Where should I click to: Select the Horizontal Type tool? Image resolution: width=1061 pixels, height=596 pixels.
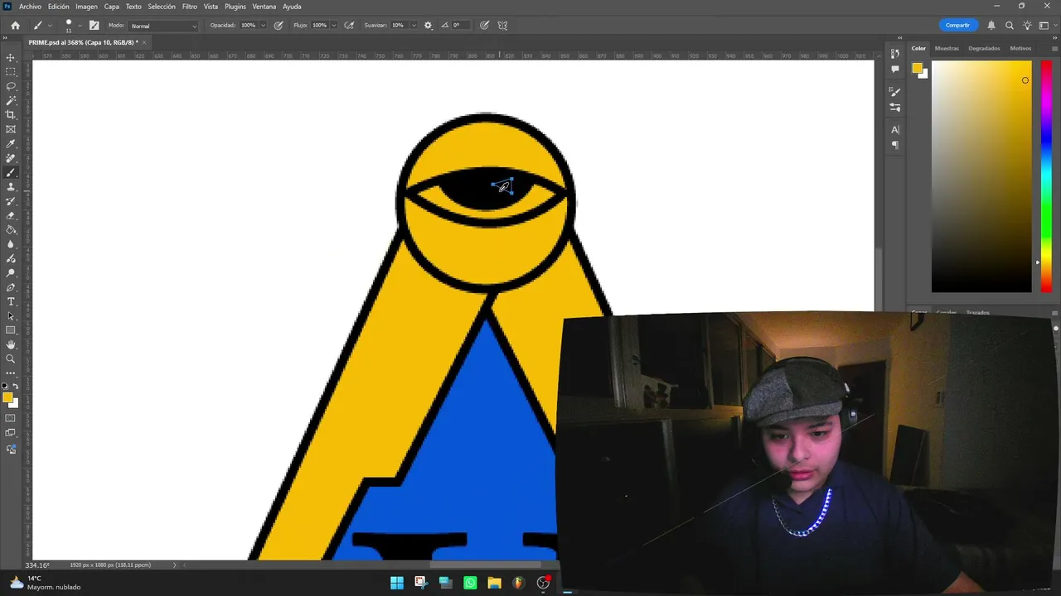11,301
